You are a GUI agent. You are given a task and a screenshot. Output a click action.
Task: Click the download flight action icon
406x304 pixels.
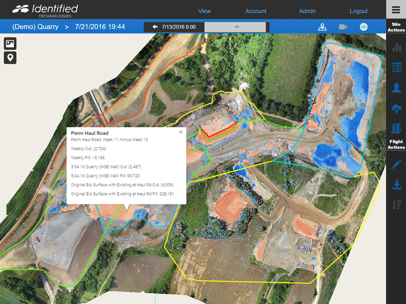click(396, 185)
